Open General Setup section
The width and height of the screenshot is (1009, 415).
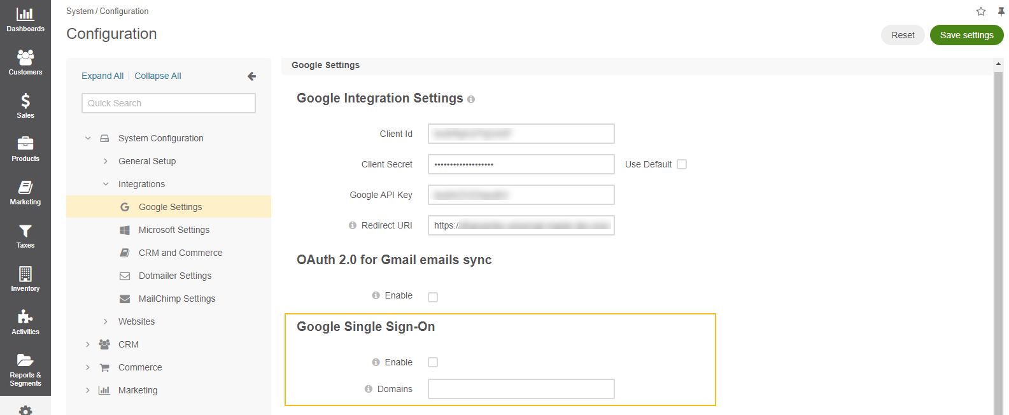pyautogui.click(x=147, y=161)
